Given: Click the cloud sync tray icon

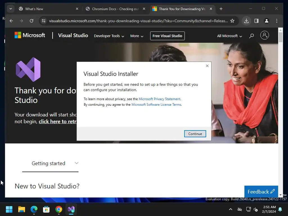Looking at the screenshot, I should [x=240, y=209].
